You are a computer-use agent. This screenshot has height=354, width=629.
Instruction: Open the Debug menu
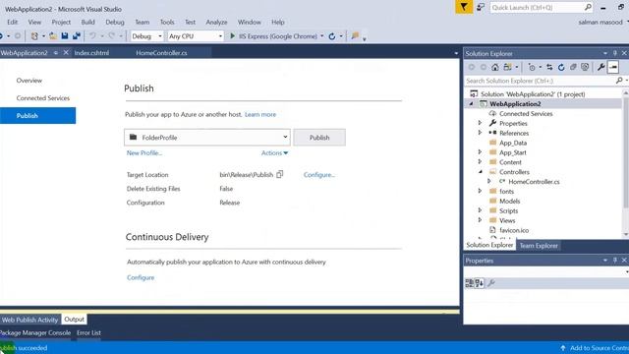pos(115,22)
